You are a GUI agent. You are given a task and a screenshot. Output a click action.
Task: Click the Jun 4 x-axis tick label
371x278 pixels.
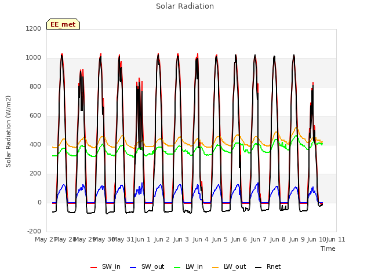click(x=201, y=239)
